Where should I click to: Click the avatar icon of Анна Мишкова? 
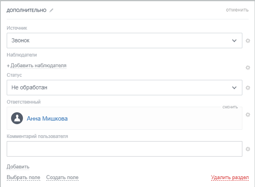pos(17,118)
